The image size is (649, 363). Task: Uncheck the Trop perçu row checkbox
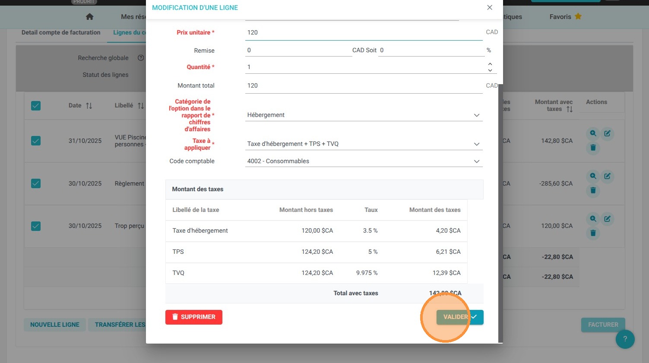[x=36, y=226]
